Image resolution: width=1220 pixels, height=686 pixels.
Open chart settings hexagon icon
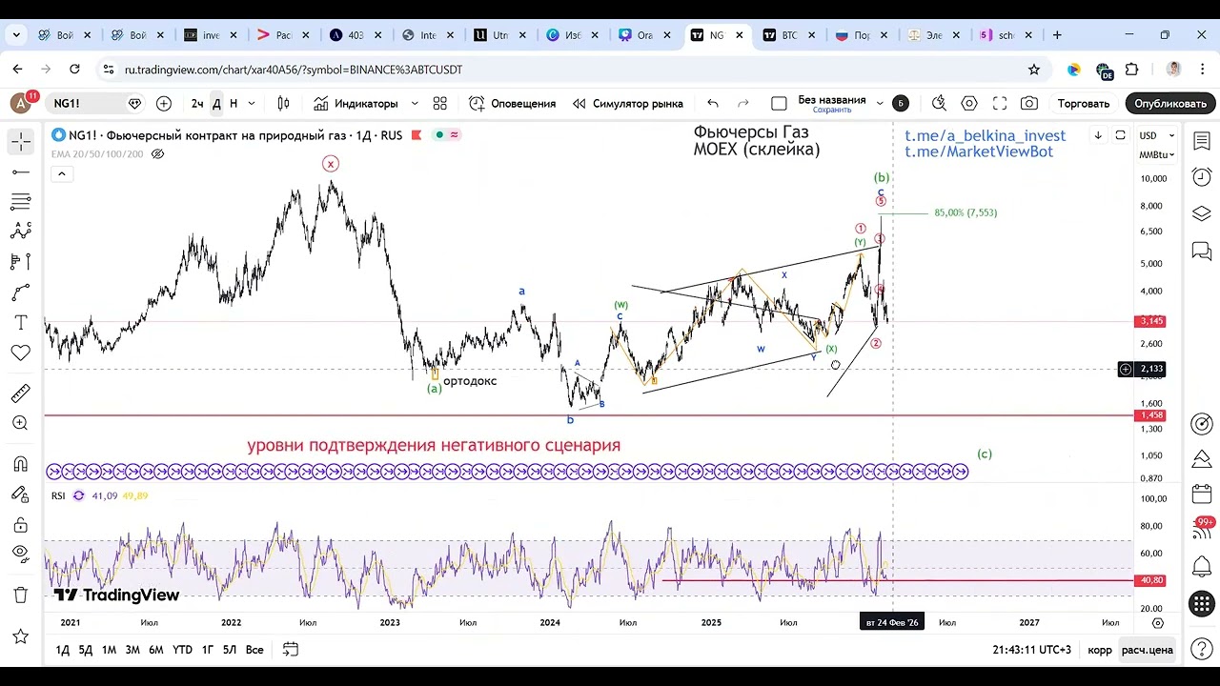[969, 103]
